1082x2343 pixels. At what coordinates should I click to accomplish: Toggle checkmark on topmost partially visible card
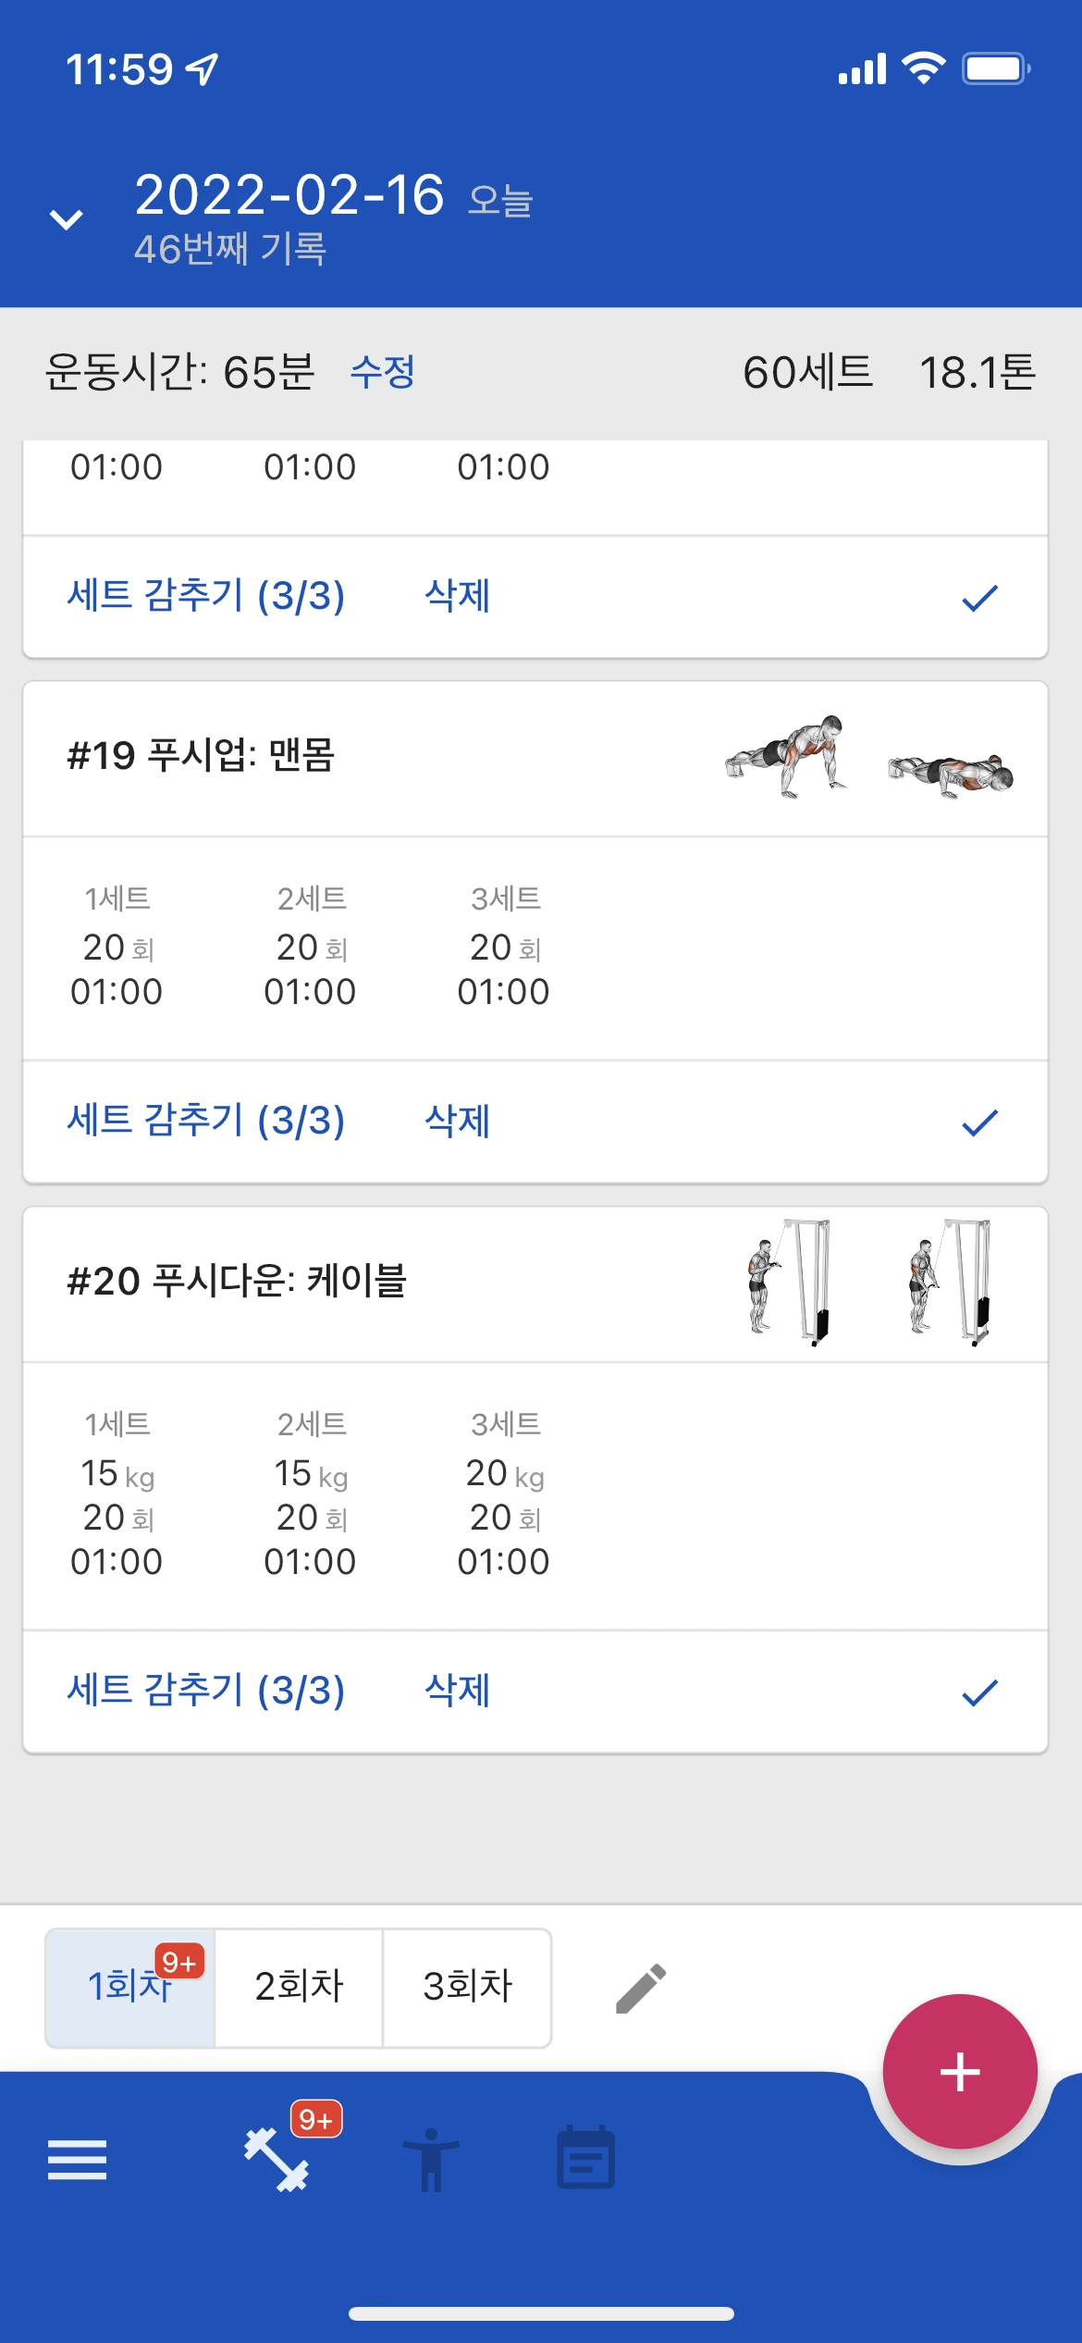click(x=979, y=598)
